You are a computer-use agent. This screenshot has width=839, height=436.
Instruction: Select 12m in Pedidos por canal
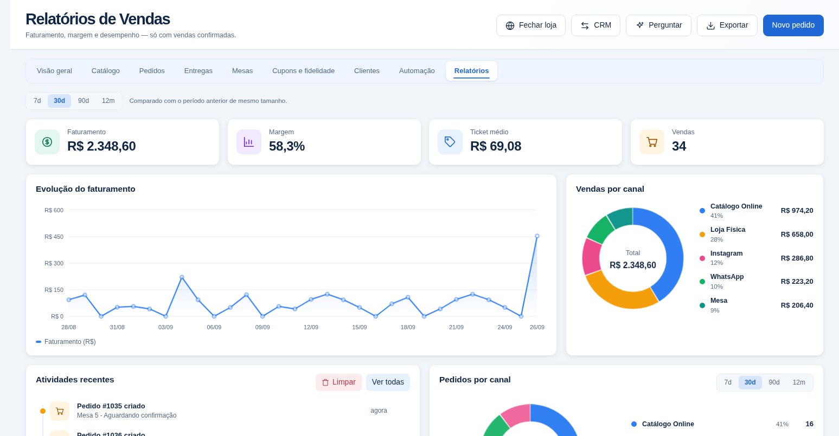pyautogui.click(x=799, y=382)
